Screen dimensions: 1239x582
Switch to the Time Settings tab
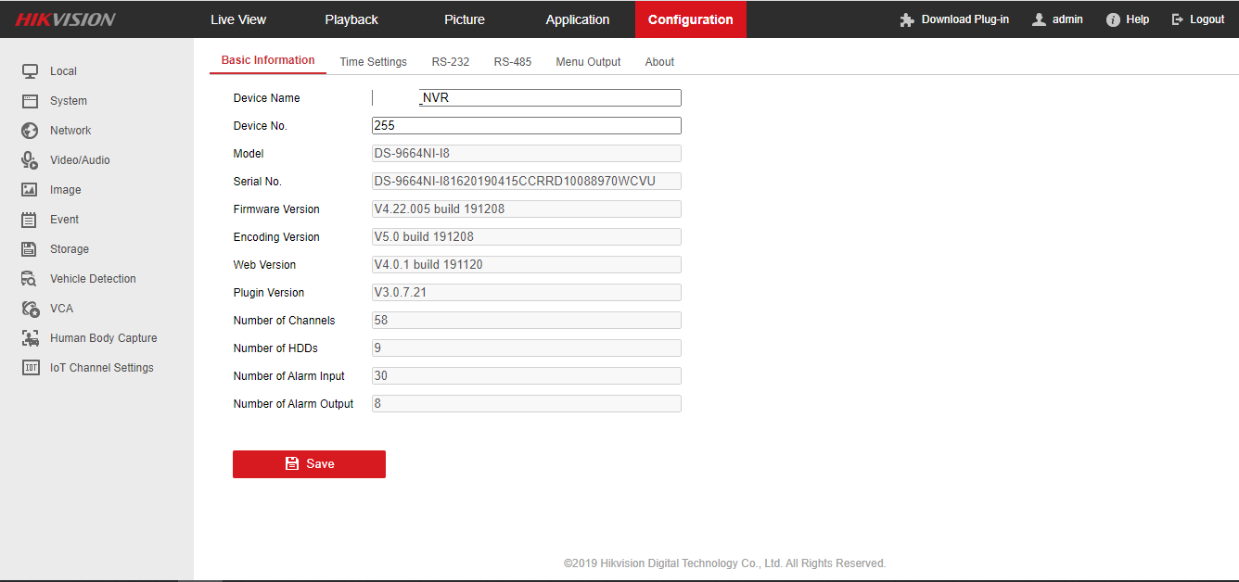point(373,62)
